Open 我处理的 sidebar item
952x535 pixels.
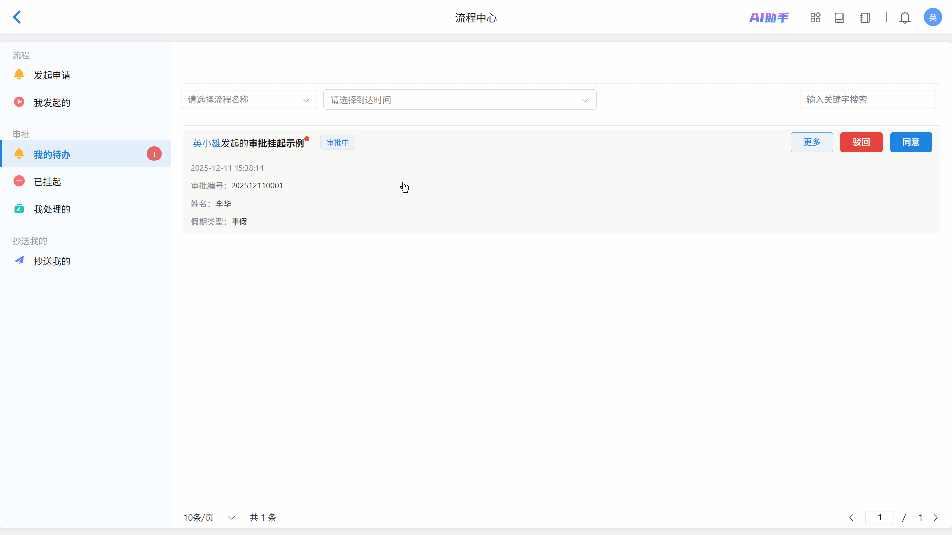point(52,209)
